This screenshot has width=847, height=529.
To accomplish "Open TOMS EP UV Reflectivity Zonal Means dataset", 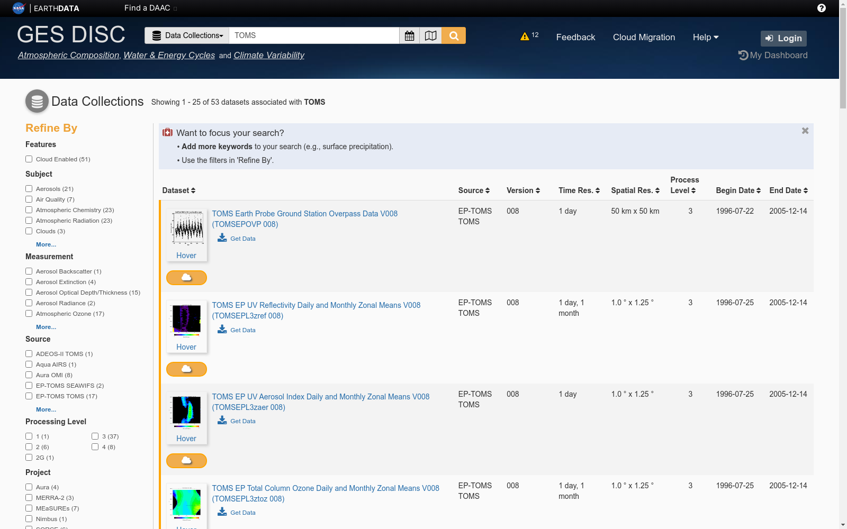I will (x=316, y=311).
